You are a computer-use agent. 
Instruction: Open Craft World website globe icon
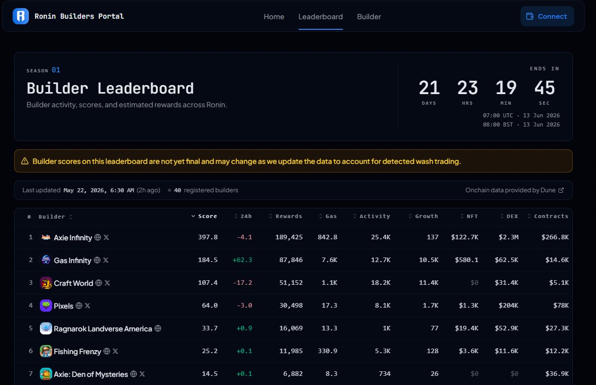click(x=99, y=283)
